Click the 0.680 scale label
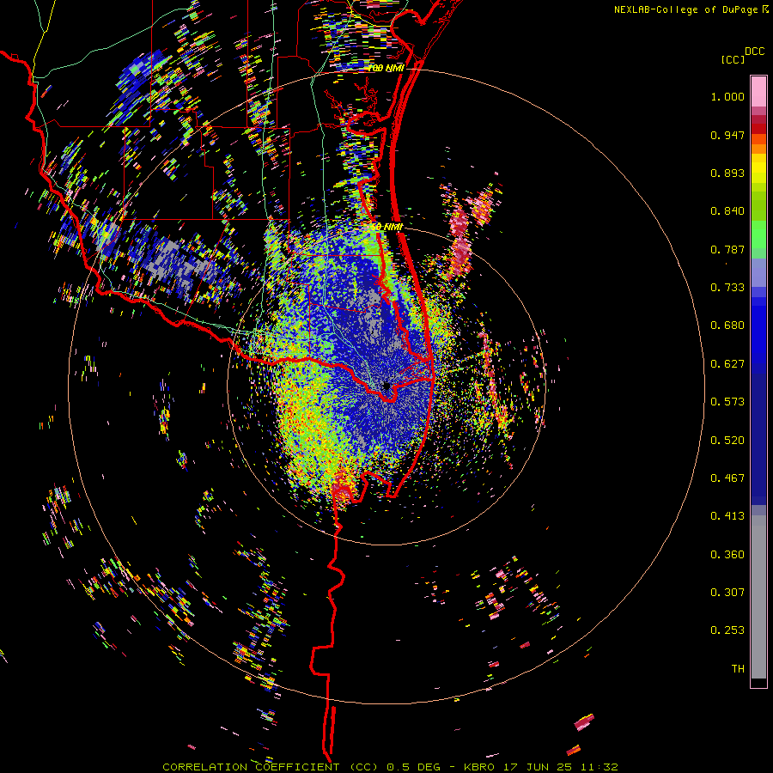The height and width of the screenshot is (773, 773). point(727,326)
